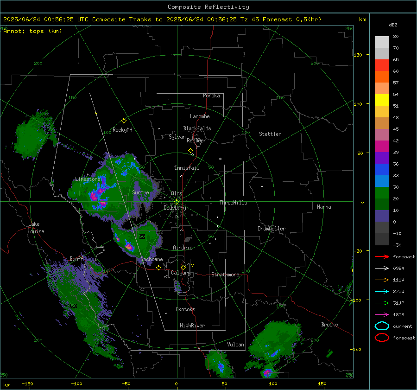
Task: Click the yellow diamond marker below RedDeer
Action: coord(190,151)
